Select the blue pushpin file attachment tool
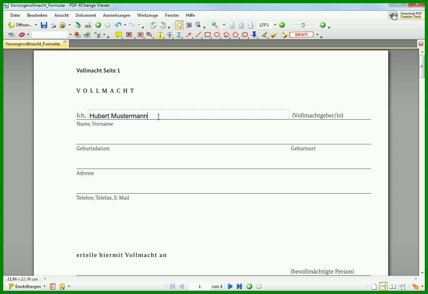The image size is (428, 294). click(254, 35)
